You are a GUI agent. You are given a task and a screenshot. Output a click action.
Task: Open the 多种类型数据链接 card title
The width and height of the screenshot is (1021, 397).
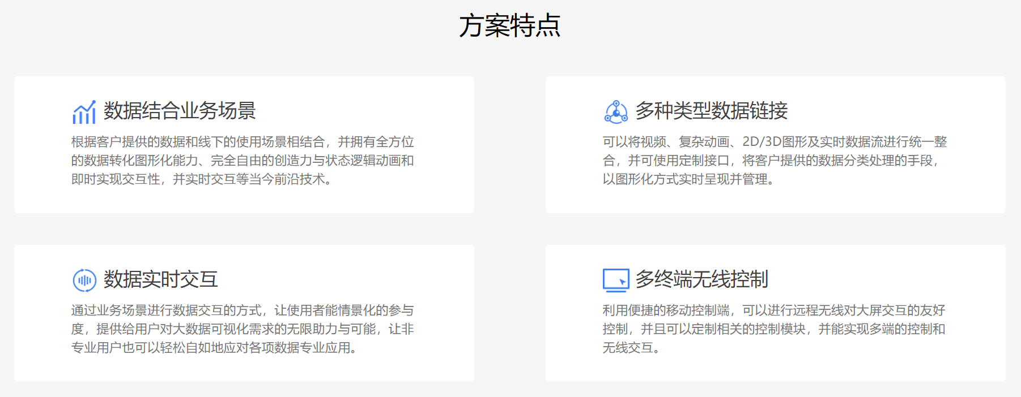[711, 111]
